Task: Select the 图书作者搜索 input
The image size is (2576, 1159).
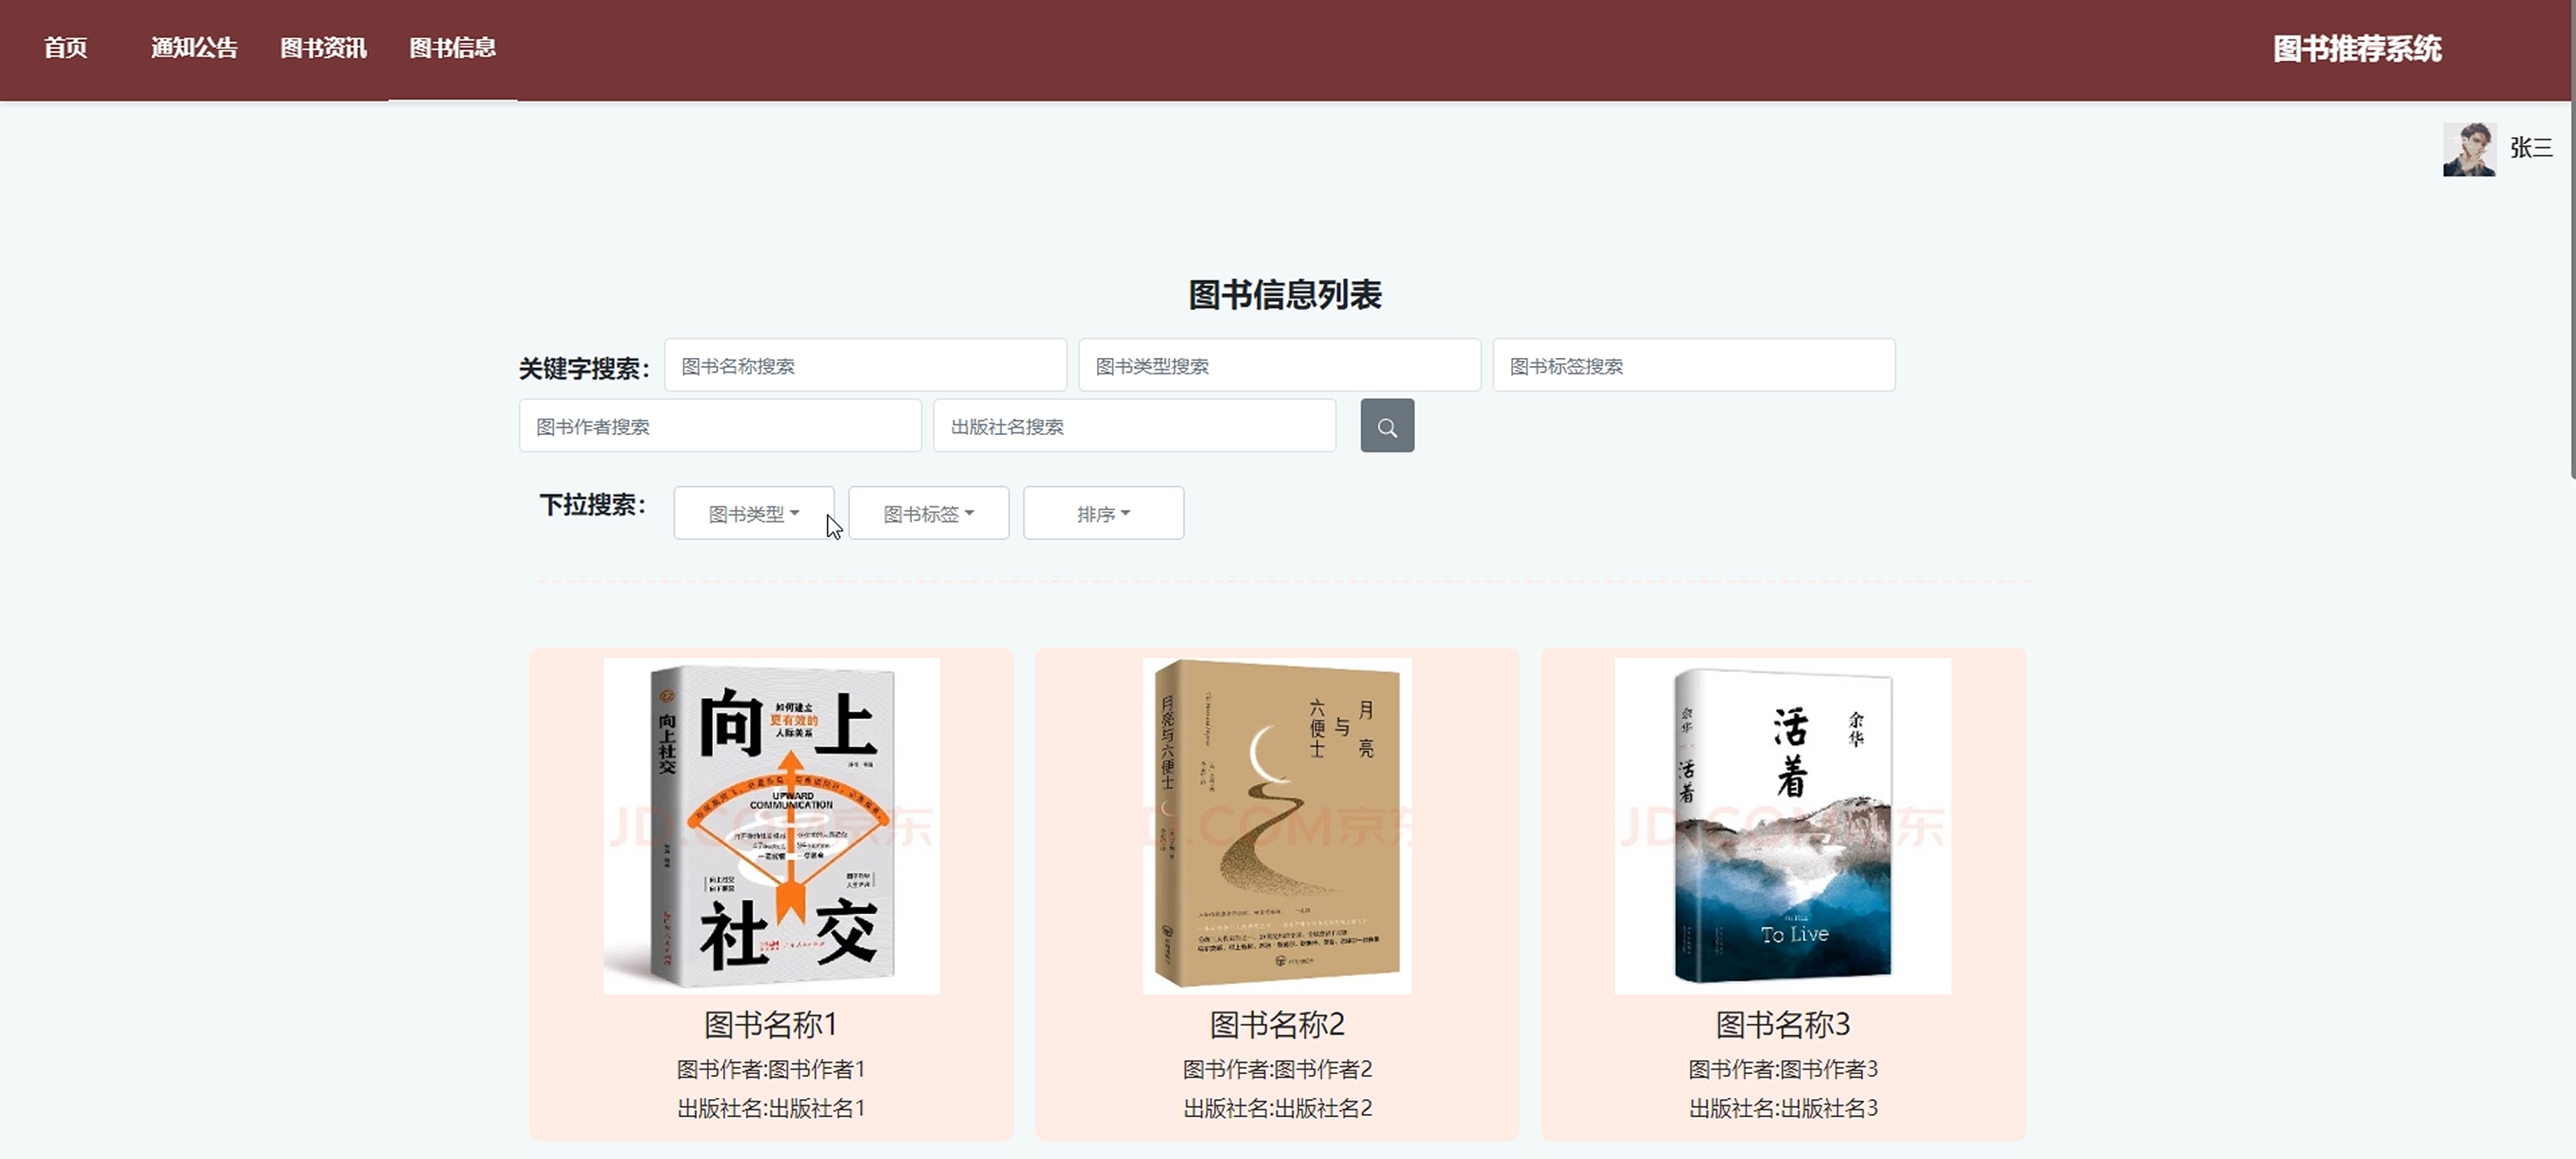Action: (720, 427)
